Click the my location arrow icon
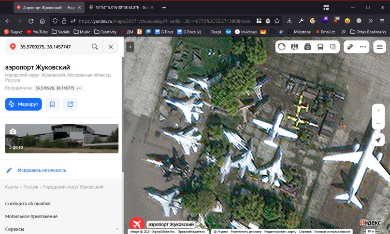390x234 pixels. (x=378, y=140)
